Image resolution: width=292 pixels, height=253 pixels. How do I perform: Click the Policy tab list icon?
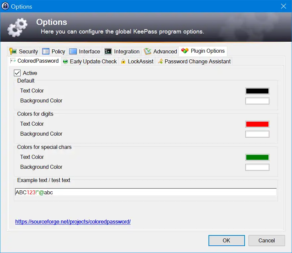pyautogui.click(x=46, y=51)
